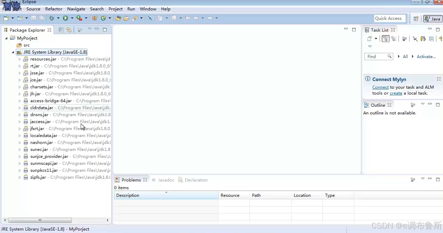Open the Window menu
Image resolution: width=443 pixels, height=233 pixels.
click(x=148, y=9)
